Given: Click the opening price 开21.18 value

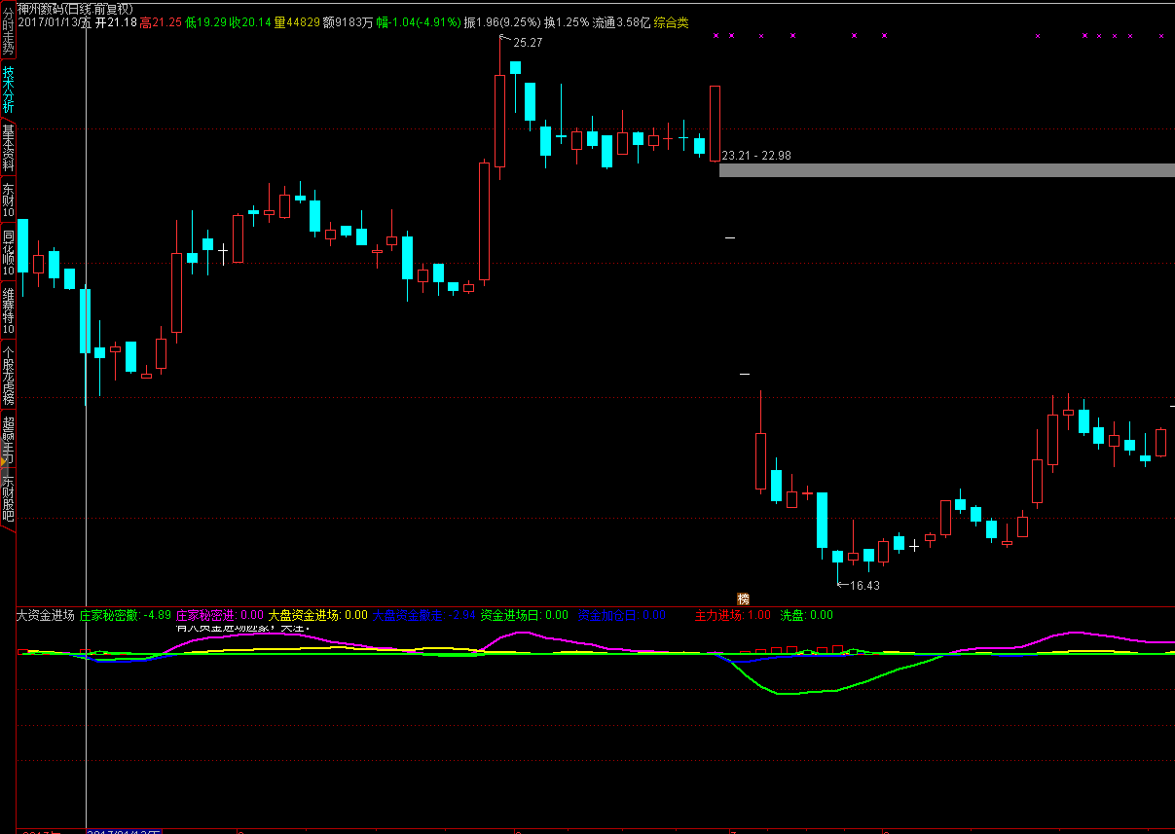Looking at the screenshot, I should pyautogui.click(x=116, y=22).
